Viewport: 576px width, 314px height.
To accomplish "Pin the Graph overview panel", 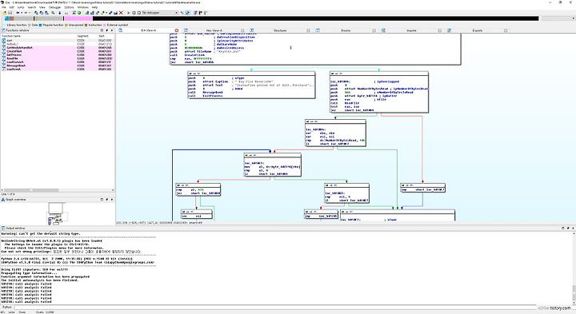I will click(107, 200).
